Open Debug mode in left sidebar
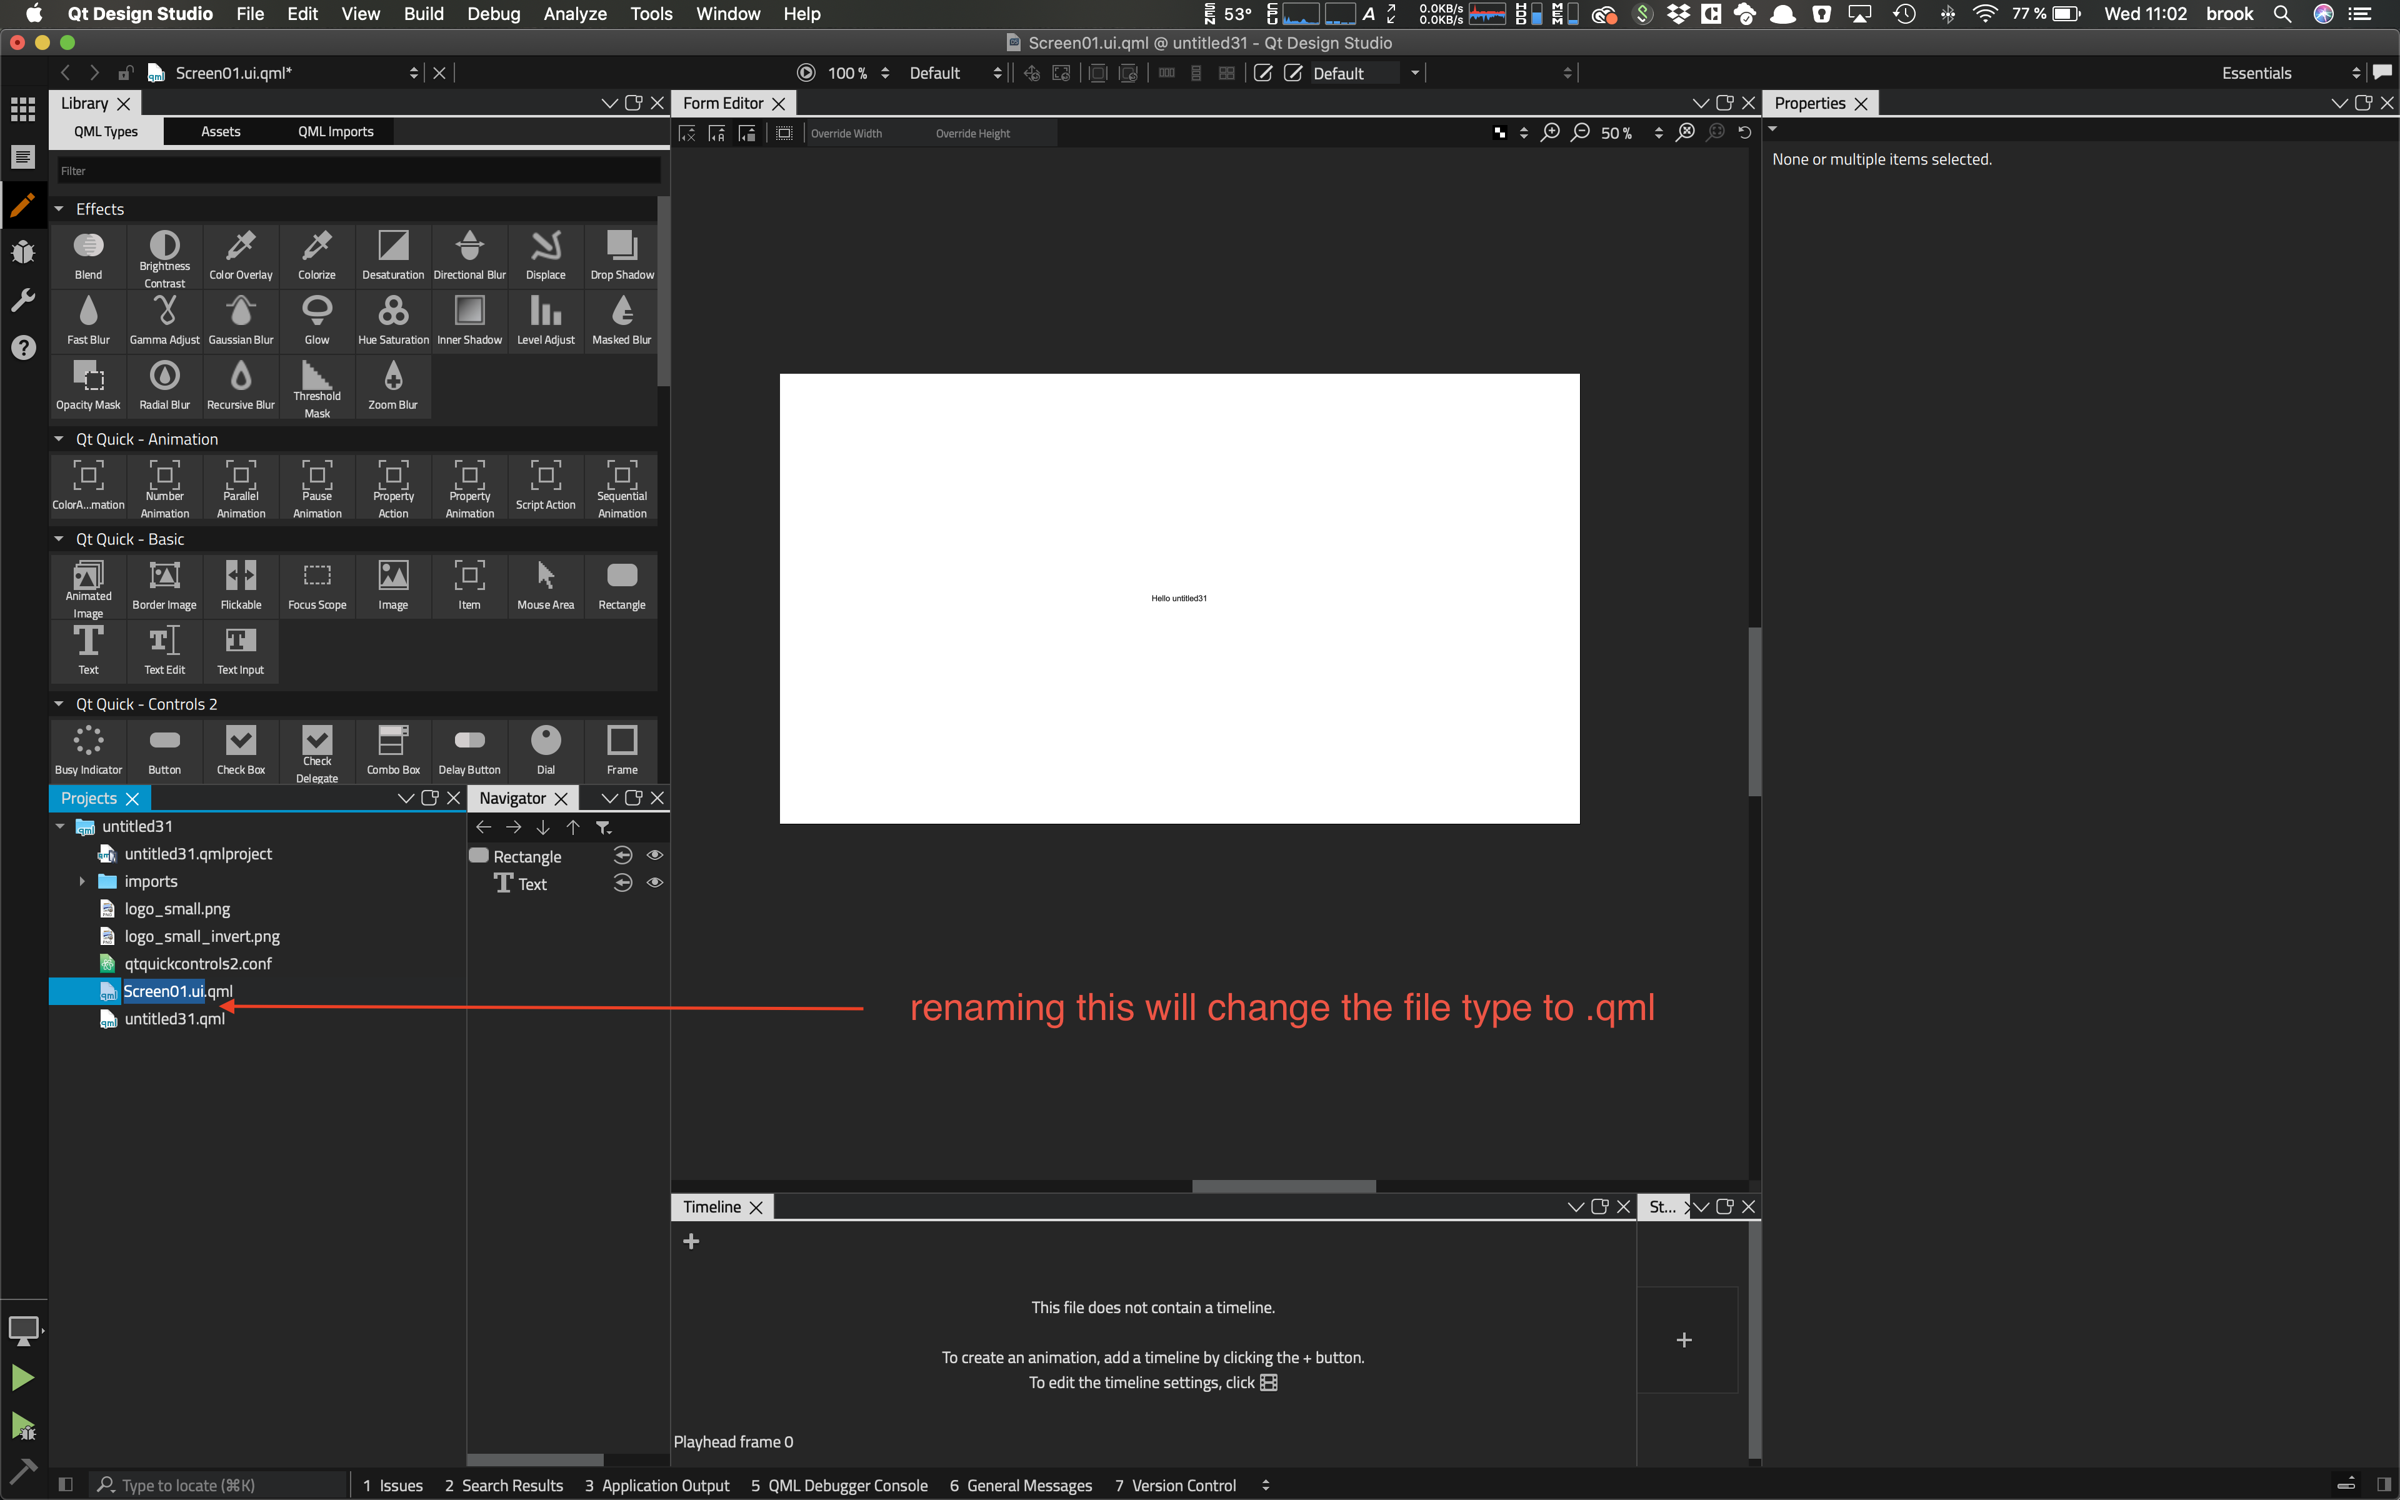2400x1500 pixels. coord(22,252)
